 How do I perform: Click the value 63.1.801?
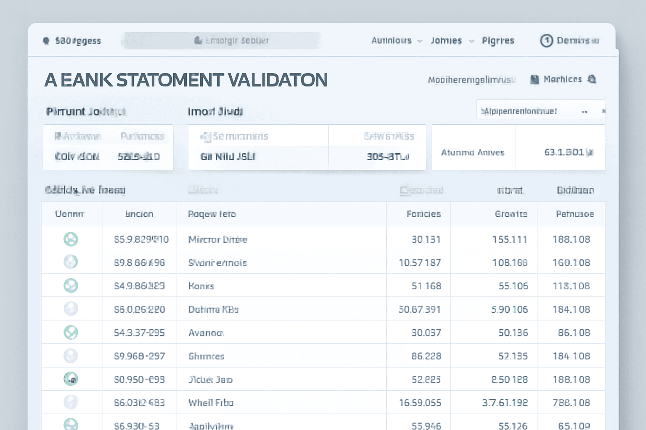[564, 152]
